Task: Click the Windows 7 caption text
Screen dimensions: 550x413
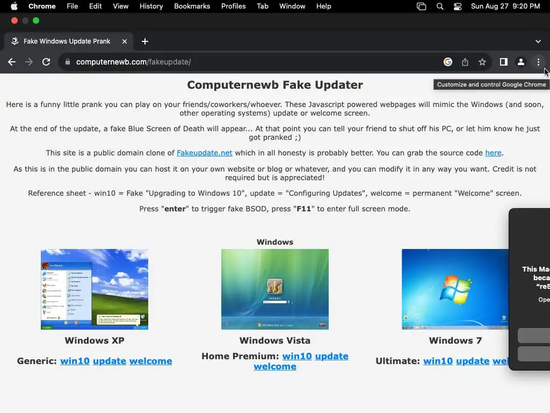Action: pyautogui.click(x=455, y=340)
